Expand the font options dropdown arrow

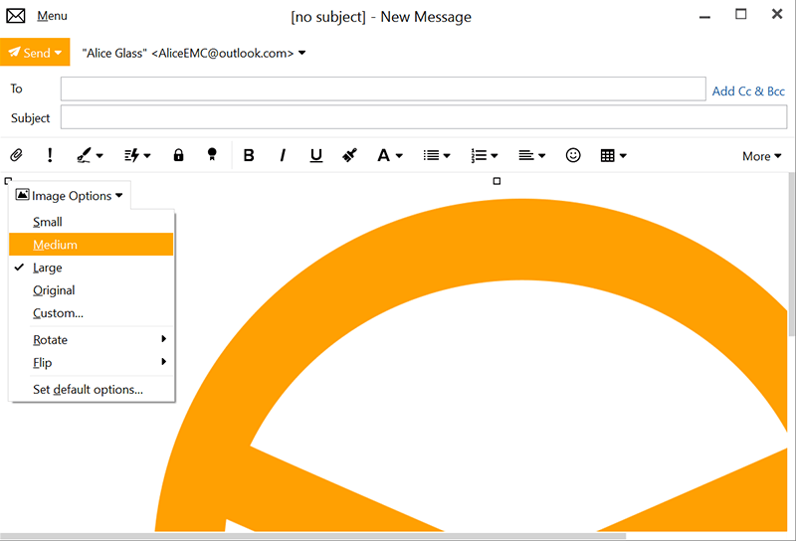coord(400,156)
